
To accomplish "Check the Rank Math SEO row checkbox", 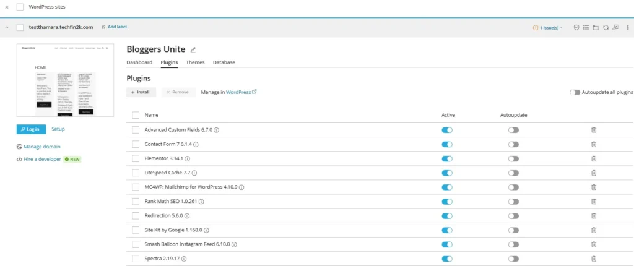I will [x=136, y=201].
